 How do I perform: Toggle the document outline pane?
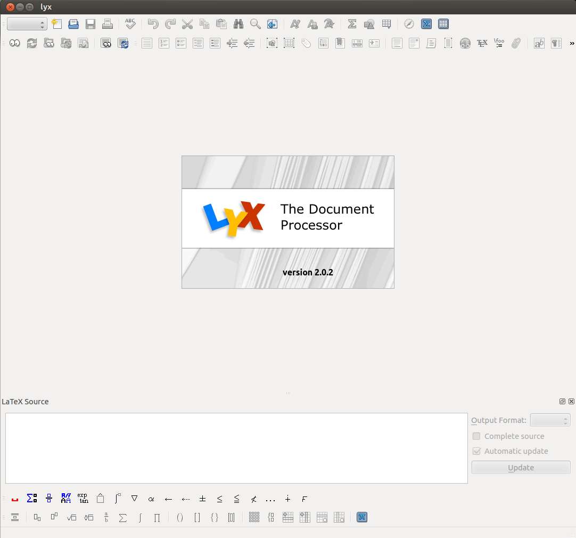coord(409,24)
